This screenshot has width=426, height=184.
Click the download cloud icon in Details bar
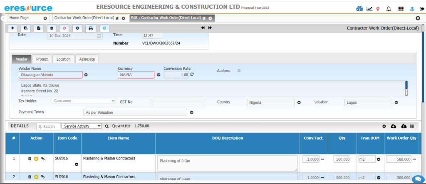point(394,126)
